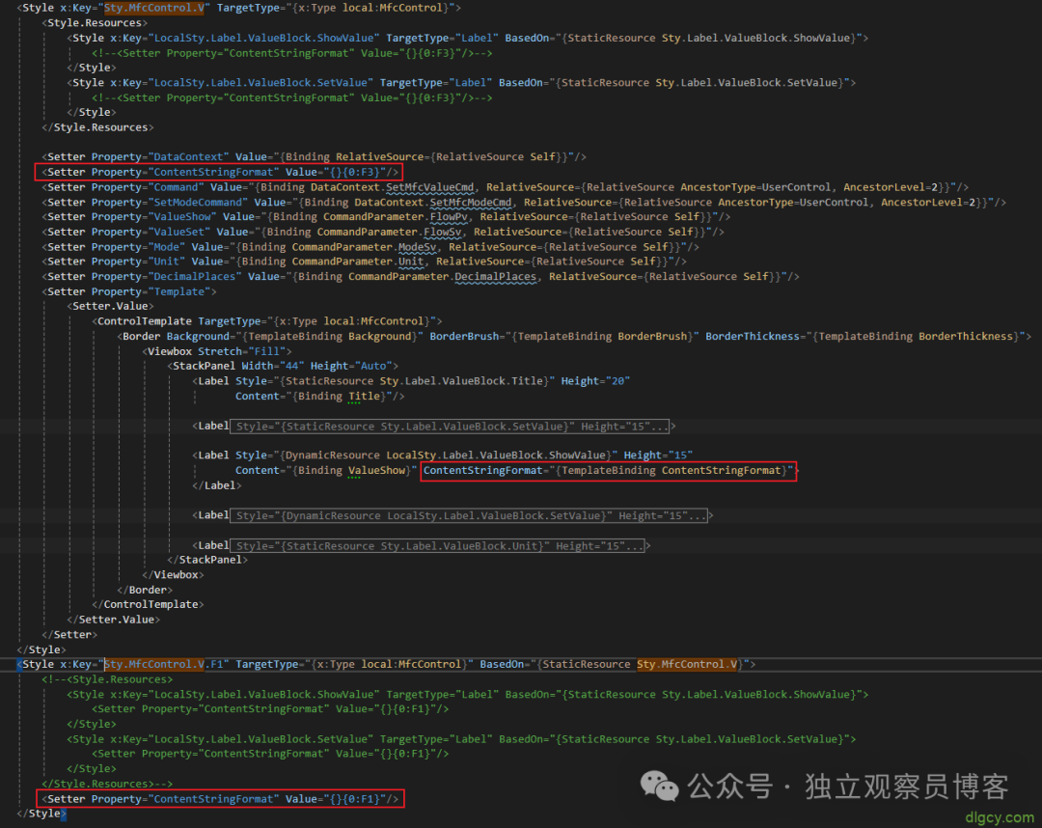The width and height of the screenshot is (1042, 828).
Task: Expand collapsed Label with Sty.Label.ValueBlock.Unit style
Action: 437,545
